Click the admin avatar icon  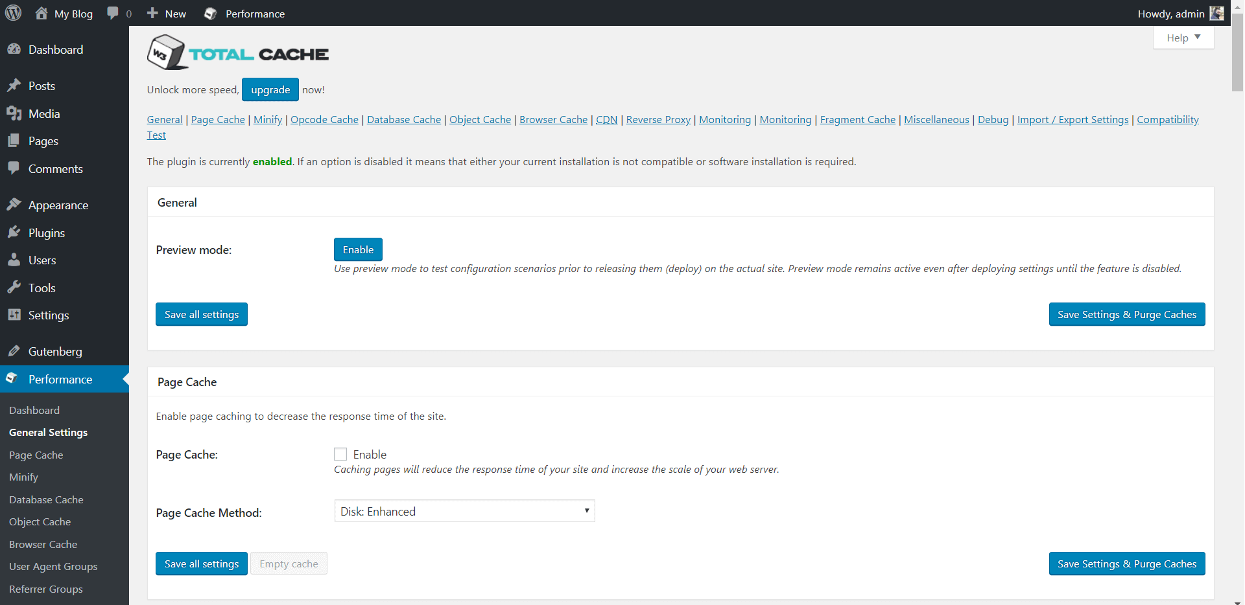point(1217,13)
